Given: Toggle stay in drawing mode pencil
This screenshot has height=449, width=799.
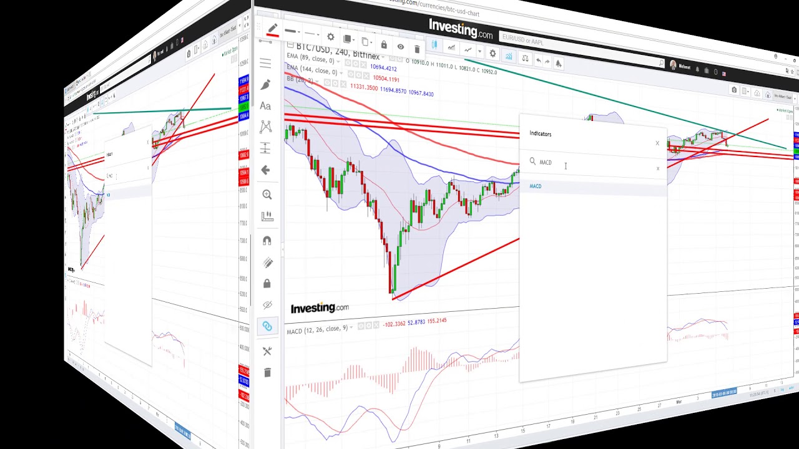Looking at the screenshot, I should tap(267, 263).
